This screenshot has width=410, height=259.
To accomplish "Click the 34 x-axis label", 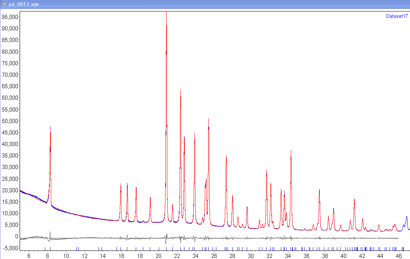I will (288, 256).
